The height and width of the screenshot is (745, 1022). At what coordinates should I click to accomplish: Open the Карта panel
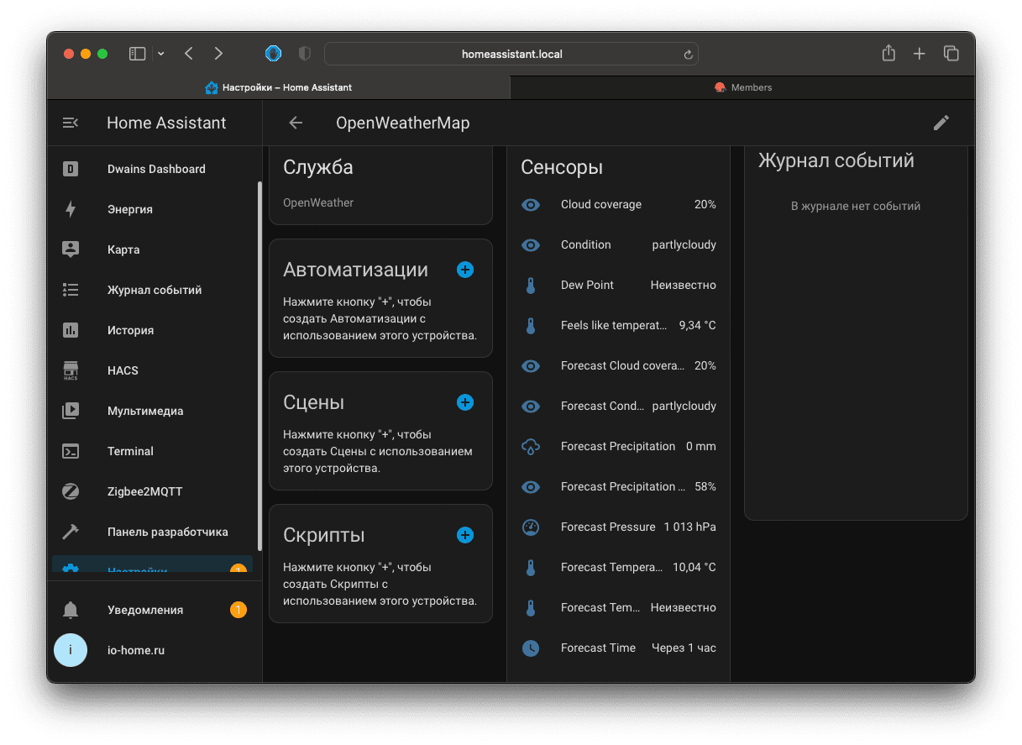[x=152, y=249]
